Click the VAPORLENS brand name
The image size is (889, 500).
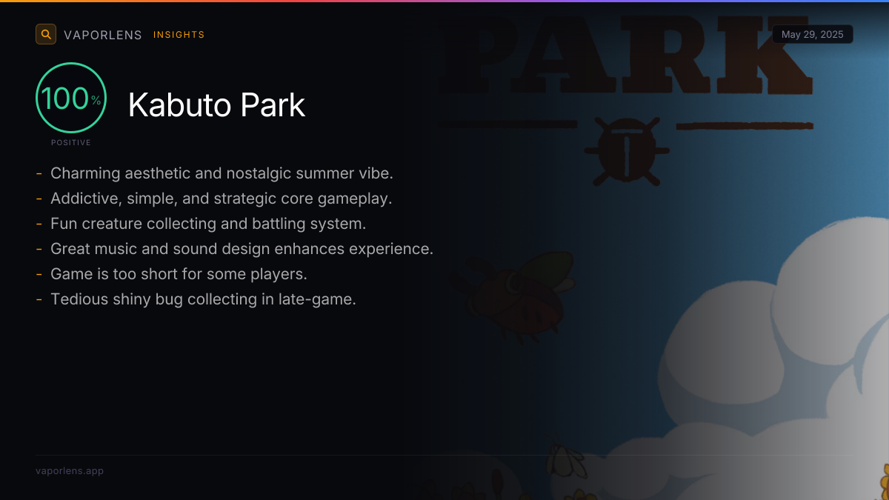point(103,35)
